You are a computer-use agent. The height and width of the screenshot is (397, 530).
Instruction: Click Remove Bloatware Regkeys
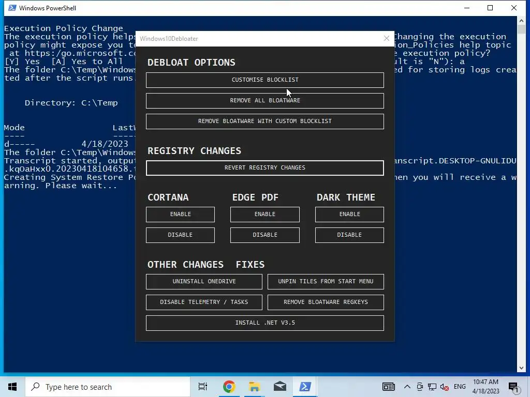(x=326, y=302)
